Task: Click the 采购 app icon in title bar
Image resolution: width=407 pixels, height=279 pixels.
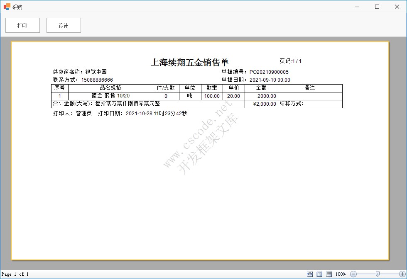Action: click(7, 7)
